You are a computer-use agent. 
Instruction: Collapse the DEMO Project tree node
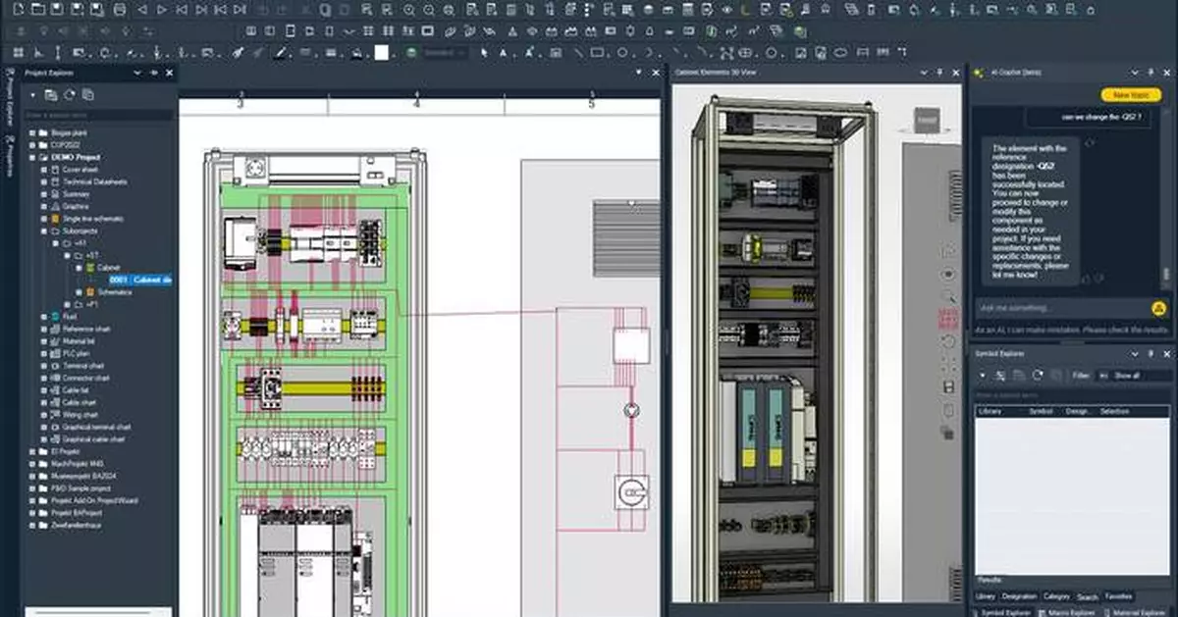click(32, 157)
